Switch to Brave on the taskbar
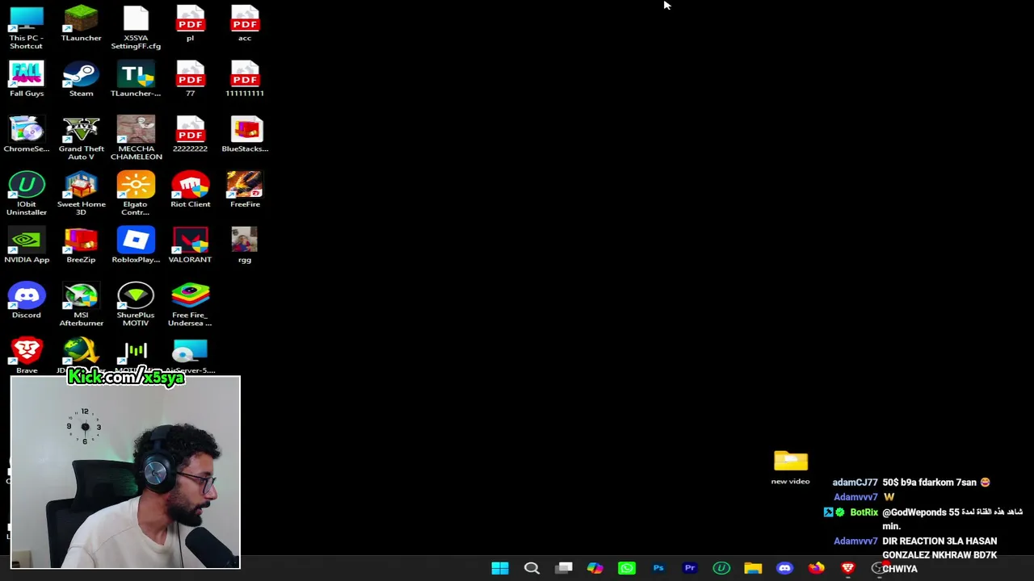 coord(848,568)
